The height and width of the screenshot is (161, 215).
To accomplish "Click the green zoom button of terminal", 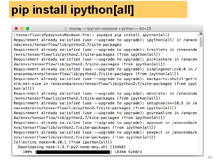I will tap(28, 29).
